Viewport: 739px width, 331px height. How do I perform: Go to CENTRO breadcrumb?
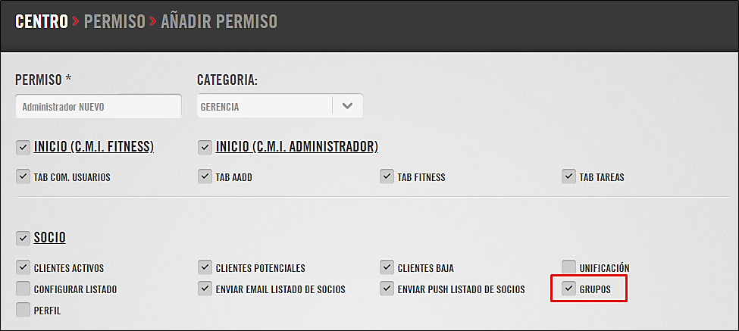(42, 22)
